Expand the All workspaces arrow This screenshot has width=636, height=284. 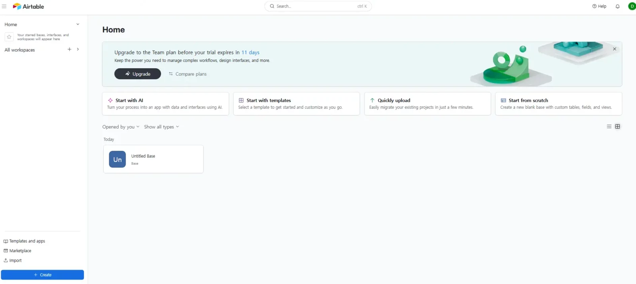[x=78, y=50]
